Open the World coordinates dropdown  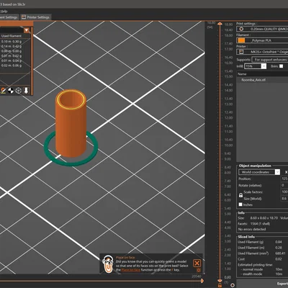point(259,172)
